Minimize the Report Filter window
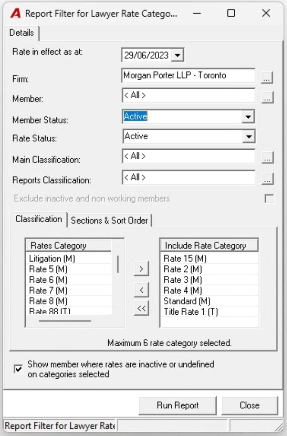Screen dimensions: 287x436 coord(197,14)
